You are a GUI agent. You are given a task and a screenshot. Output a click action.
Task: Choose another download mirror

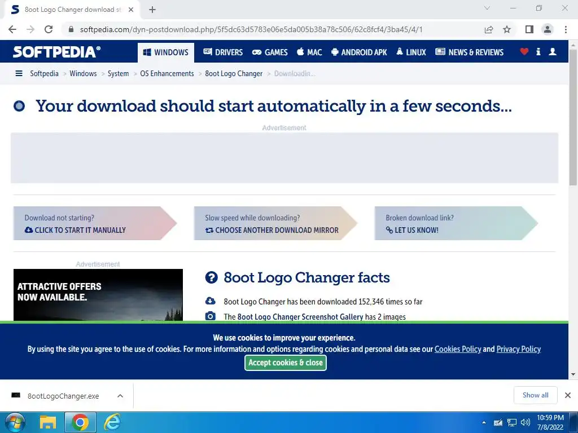[275, 223]
